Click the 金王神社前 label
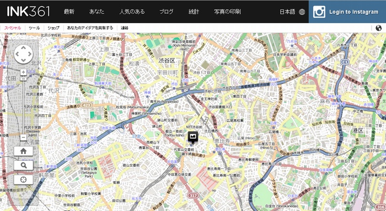386x211 pixels. [x=209, y=99]
